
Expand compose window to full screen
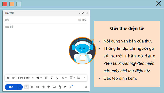(83, 13)
